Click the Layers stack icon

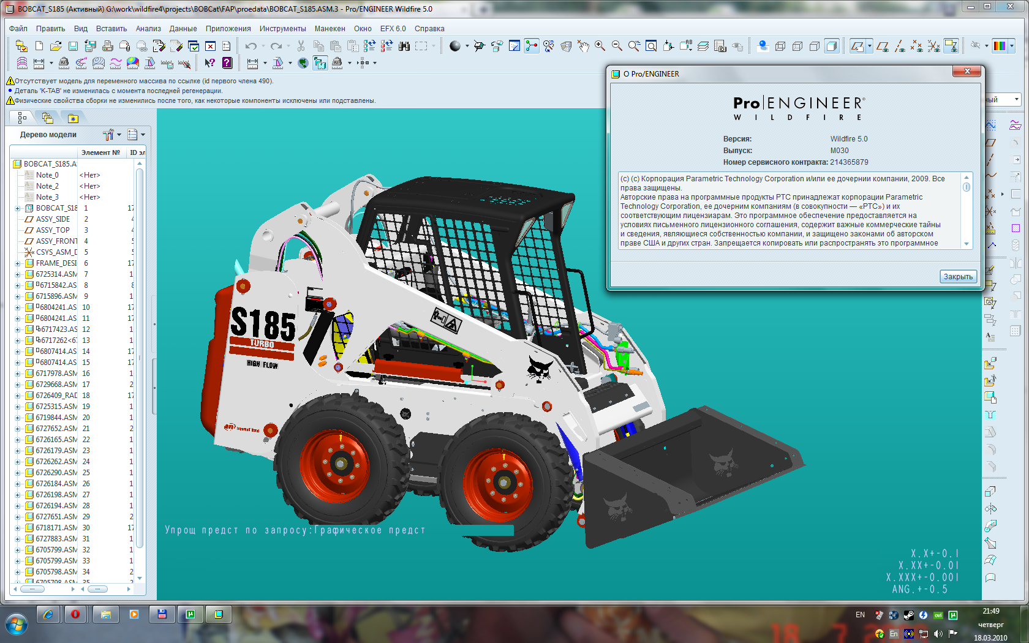coord(703,46)
